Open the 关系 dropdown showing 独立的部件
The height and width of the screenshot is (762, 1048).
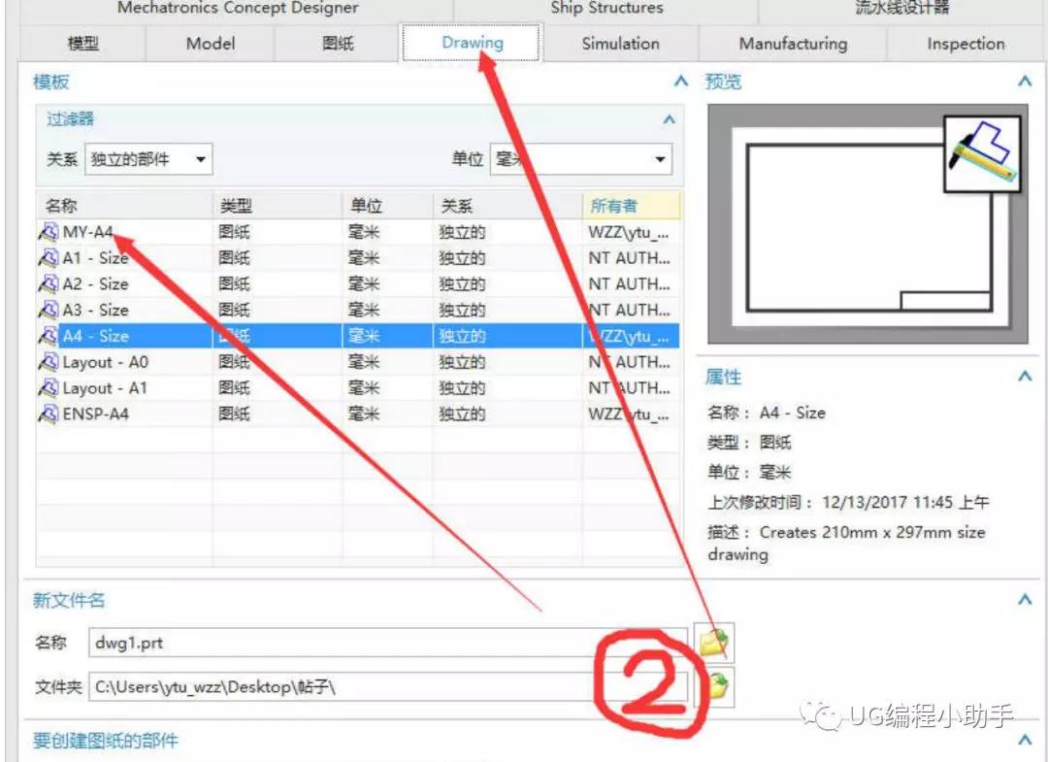(x=148, y=159)
